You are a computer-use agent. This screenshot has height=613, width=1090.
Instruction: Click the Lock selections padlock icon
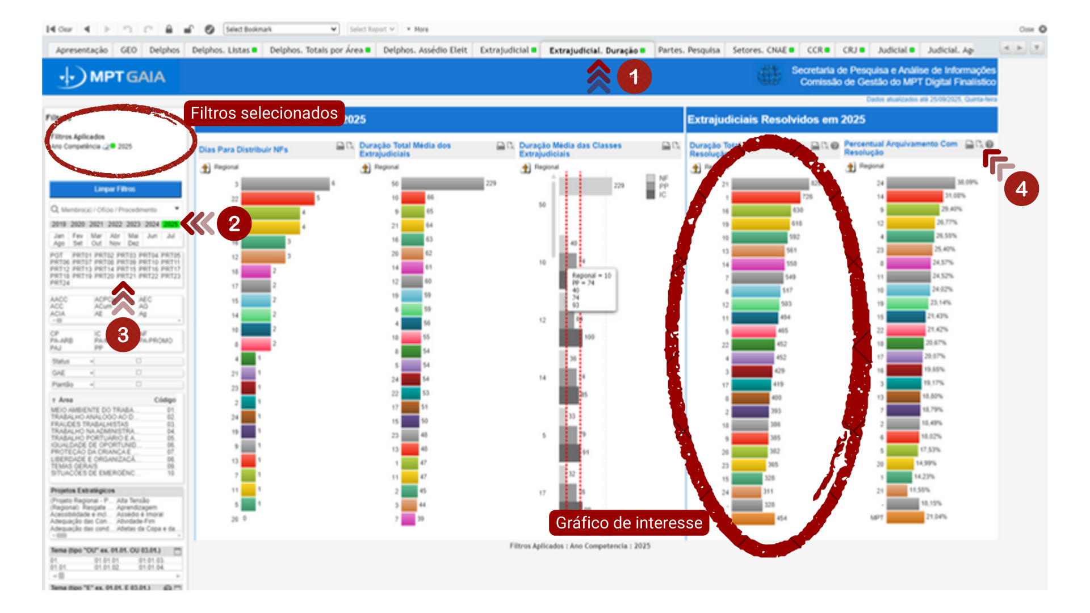click(169, 29)
